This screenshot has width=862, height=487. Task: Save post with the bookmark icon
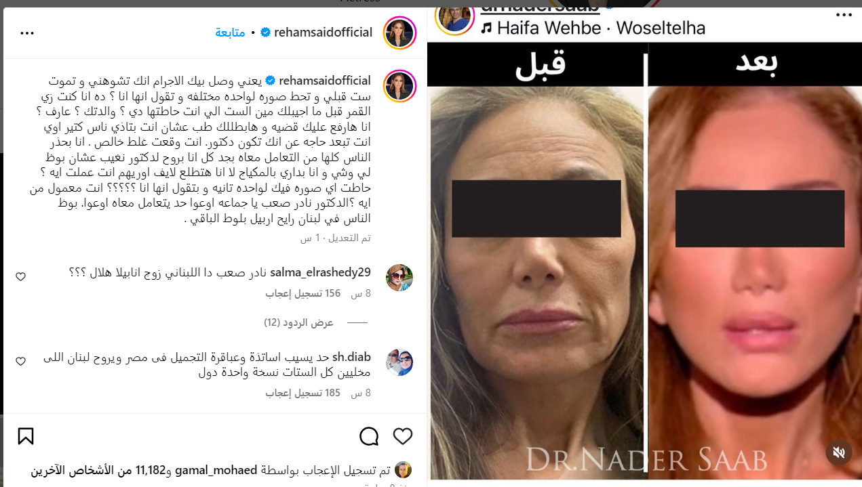[26, 436]
